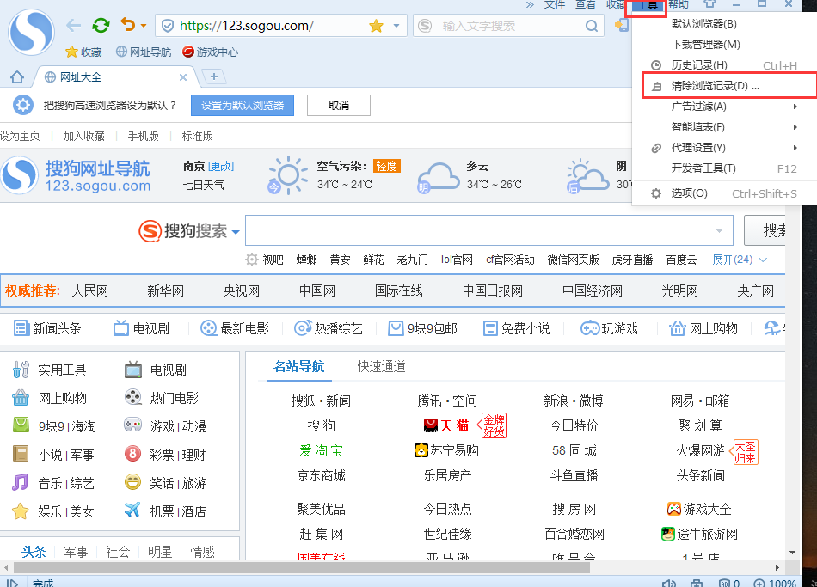Open the dropdown beside the undo arrow
This screenshot has height=587, width=817.
click(x=142, y=24)
